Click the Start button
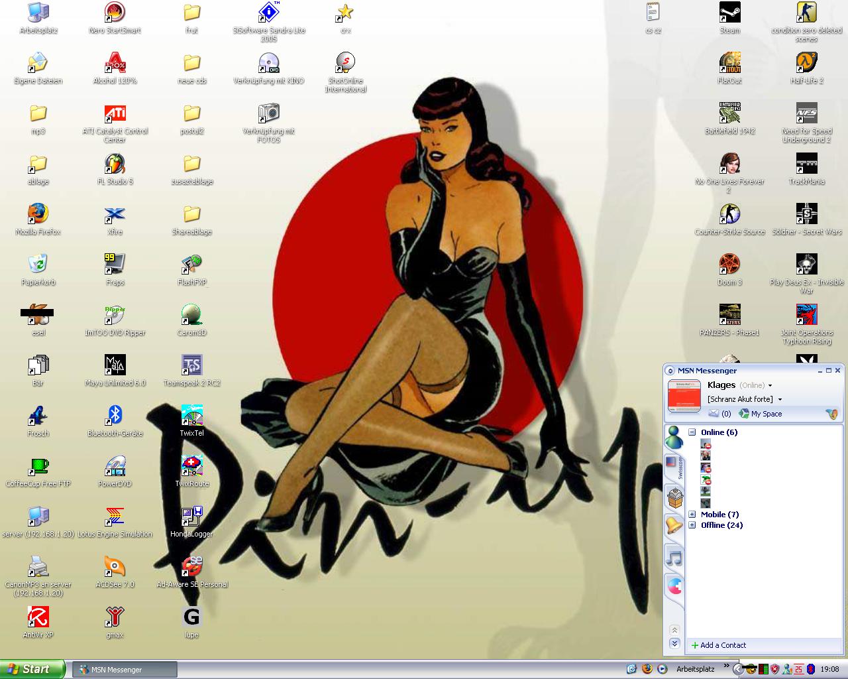Screen dimensions: 848x679 (x=32, y=669)
